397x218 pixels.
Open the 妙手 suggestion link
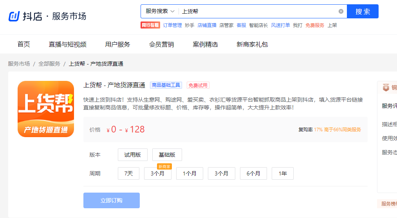pos(189,25)
